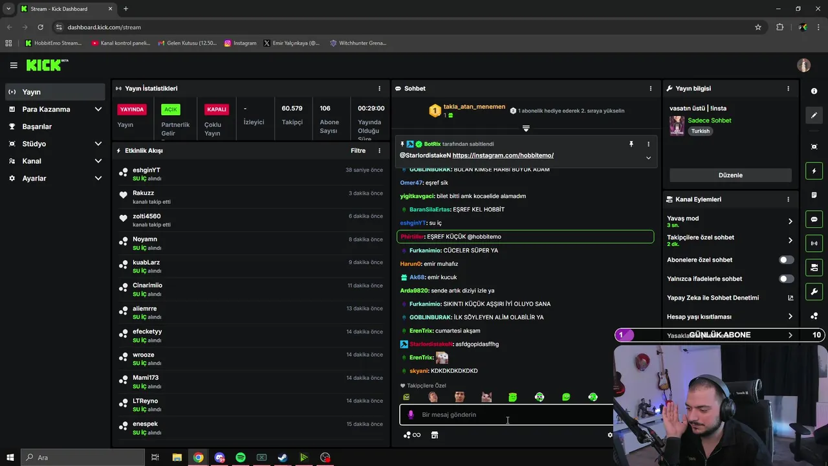
Task: Select the pencil edit icon in right sidebar
Action: coord(814,115)
